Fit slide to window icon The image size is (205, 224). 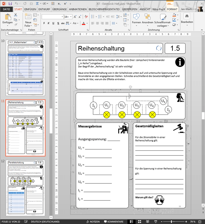coord(200,222)
